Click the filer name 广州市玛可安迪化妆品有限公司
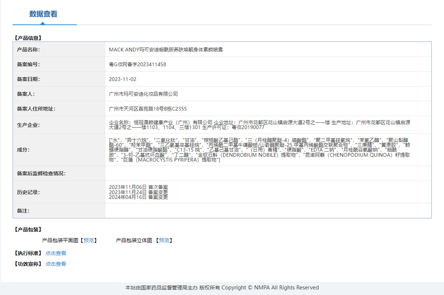 [143, 94]
